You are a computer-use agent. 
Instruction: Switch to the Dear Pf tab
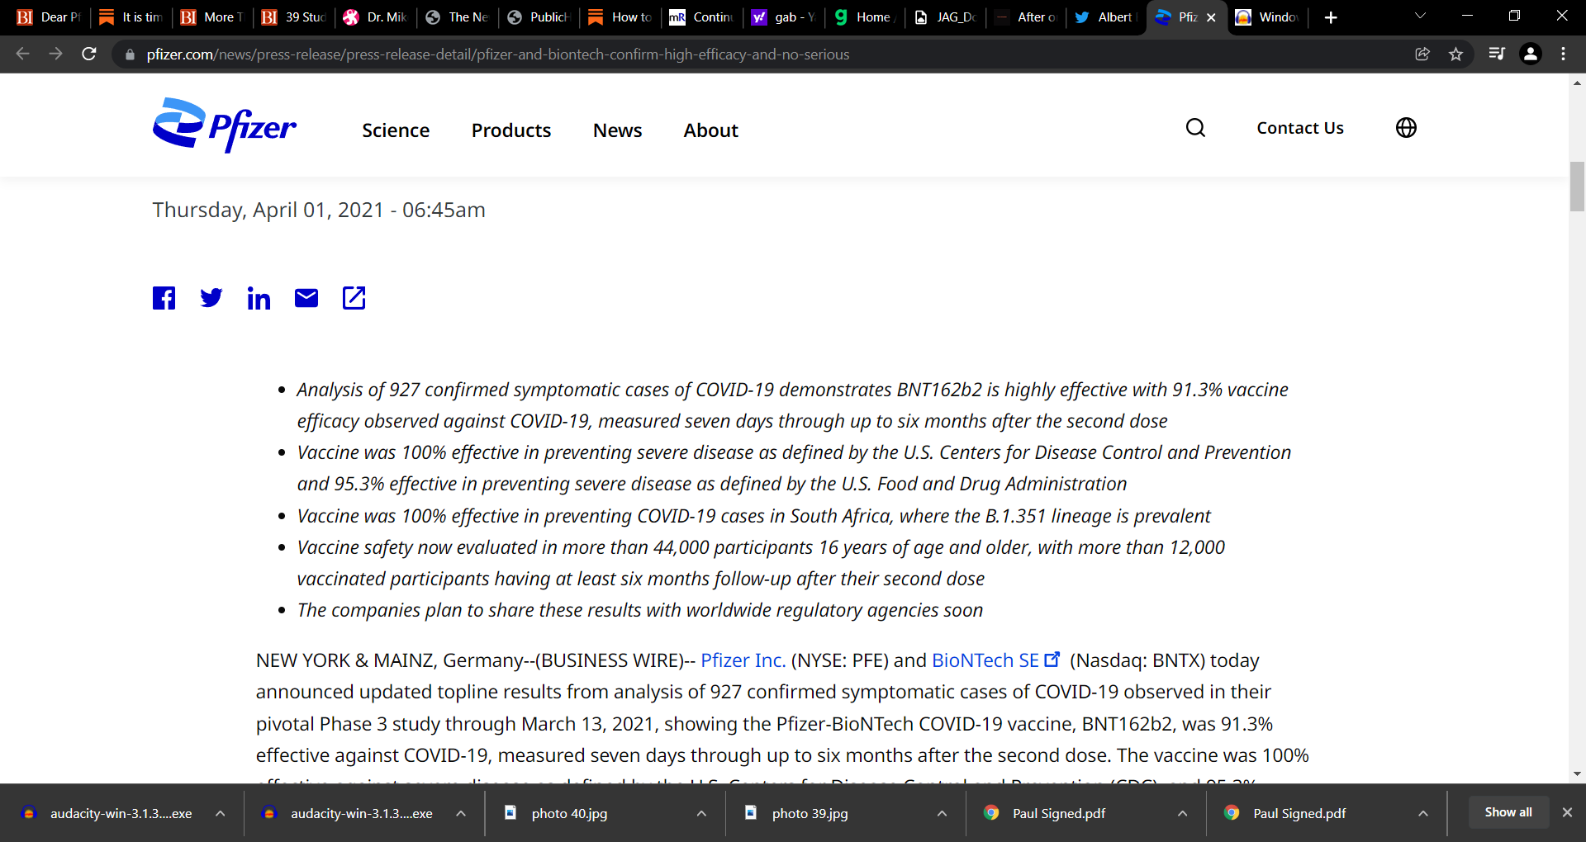[49, 17]
